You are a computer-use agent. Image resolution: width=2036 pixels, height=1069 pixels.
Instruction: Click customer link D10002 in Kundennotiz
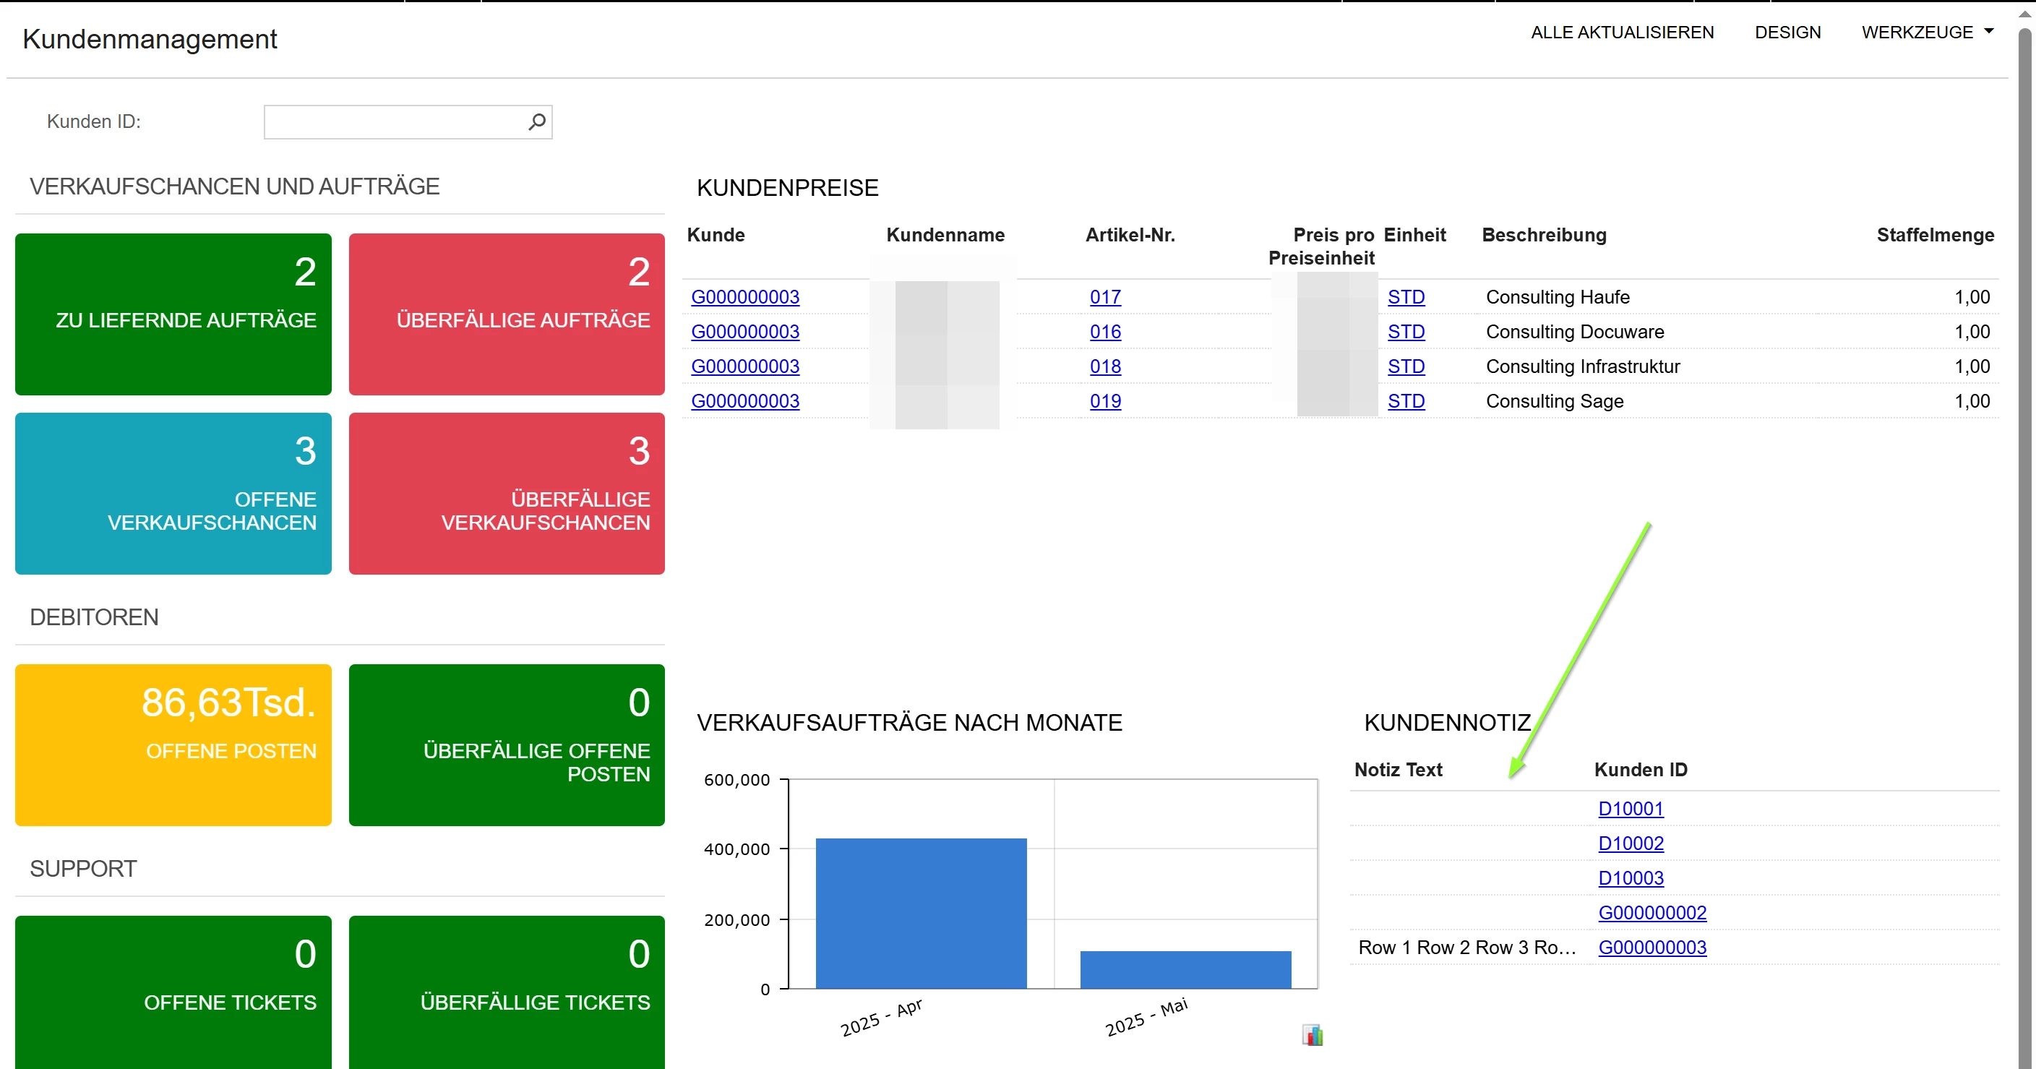(1631, 843)
